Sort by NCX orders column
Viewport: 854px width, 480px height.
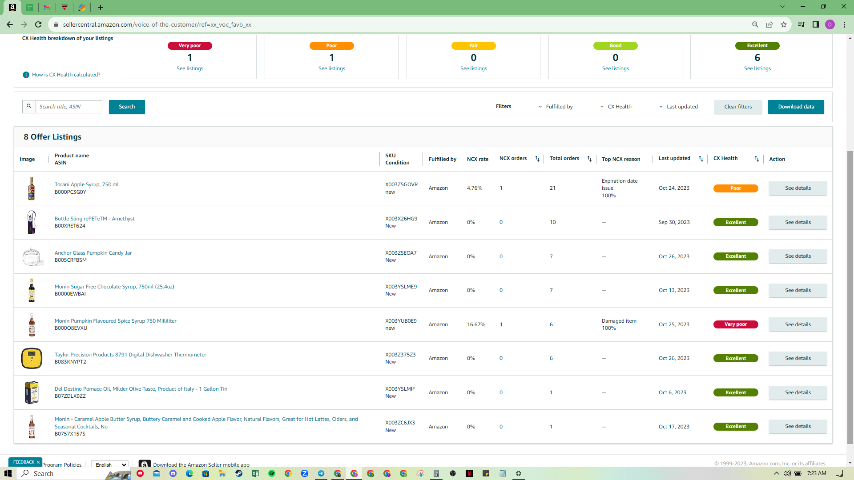point(537,159)
